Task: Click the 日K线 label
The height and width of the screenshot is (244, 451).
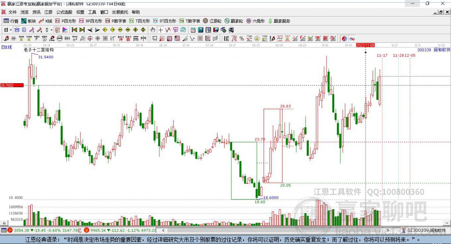Action: point(6,47)
